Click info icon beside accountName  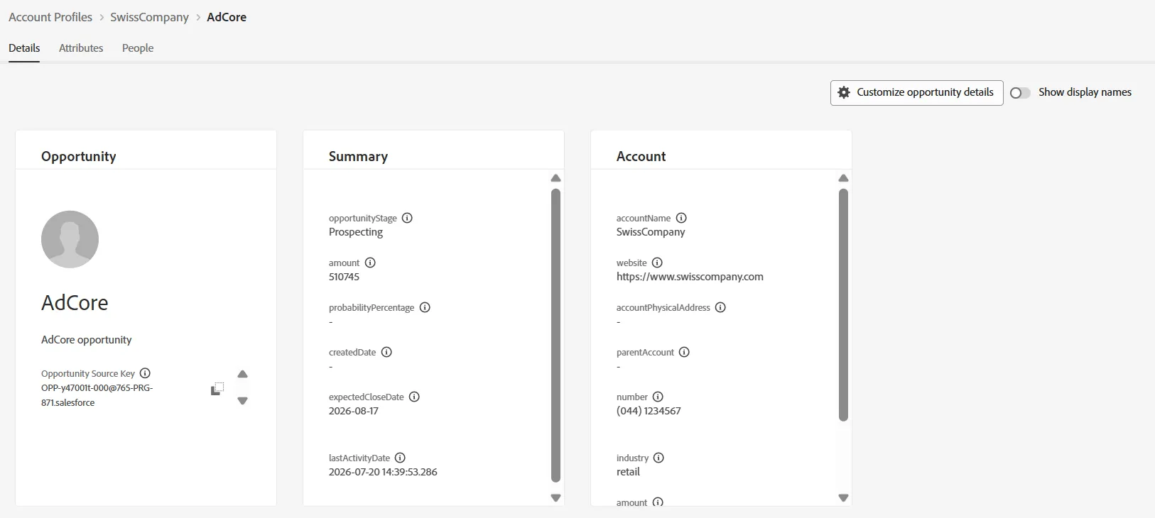[681, 218]
